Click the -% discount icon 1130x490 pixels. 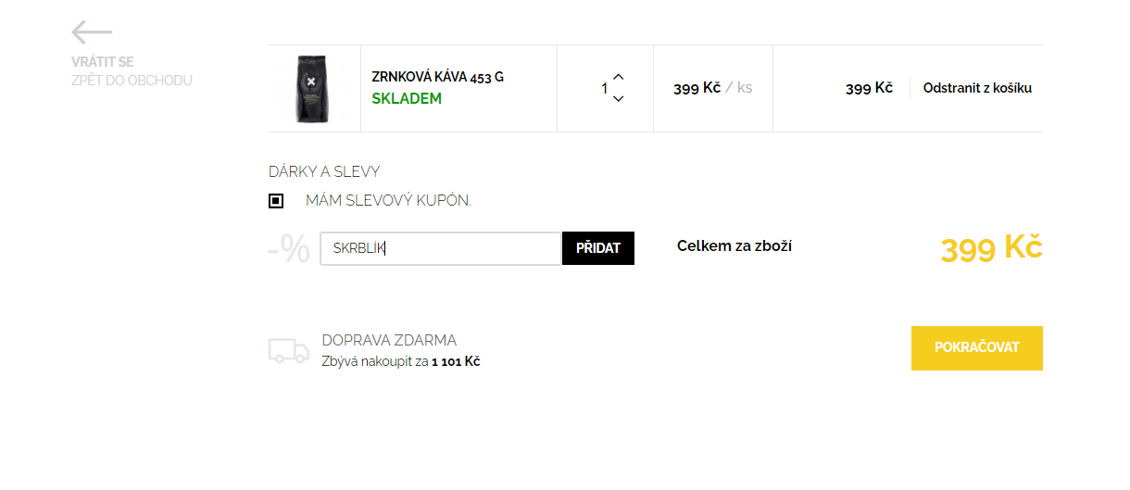click(289, 249)
